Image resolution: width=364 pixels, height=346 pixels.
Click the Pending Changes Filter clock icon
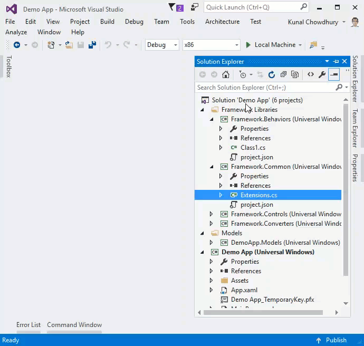coord(242,75)
